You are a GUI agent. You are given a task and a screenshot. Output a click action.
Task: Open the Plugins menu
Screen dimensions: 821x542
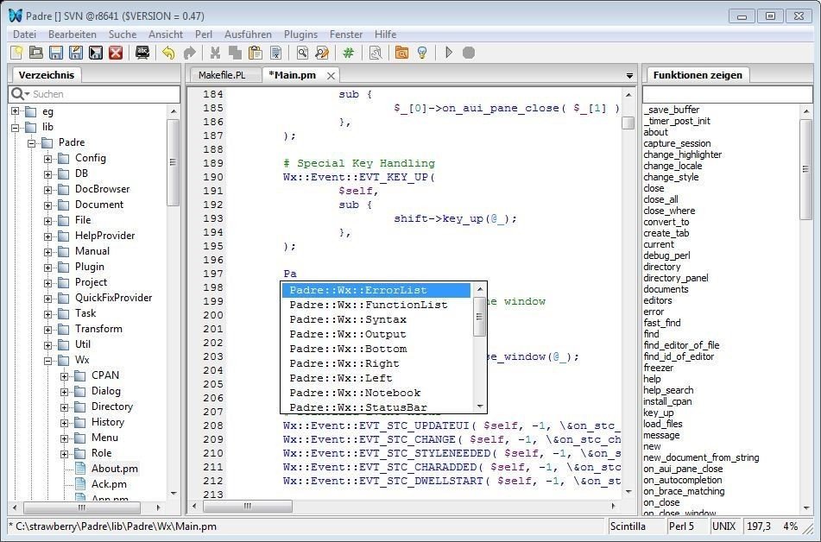(x=300, y=34)
